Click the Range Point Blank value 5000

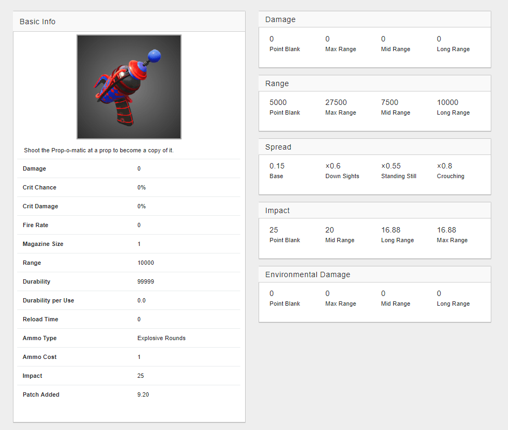tap(278, 102)
